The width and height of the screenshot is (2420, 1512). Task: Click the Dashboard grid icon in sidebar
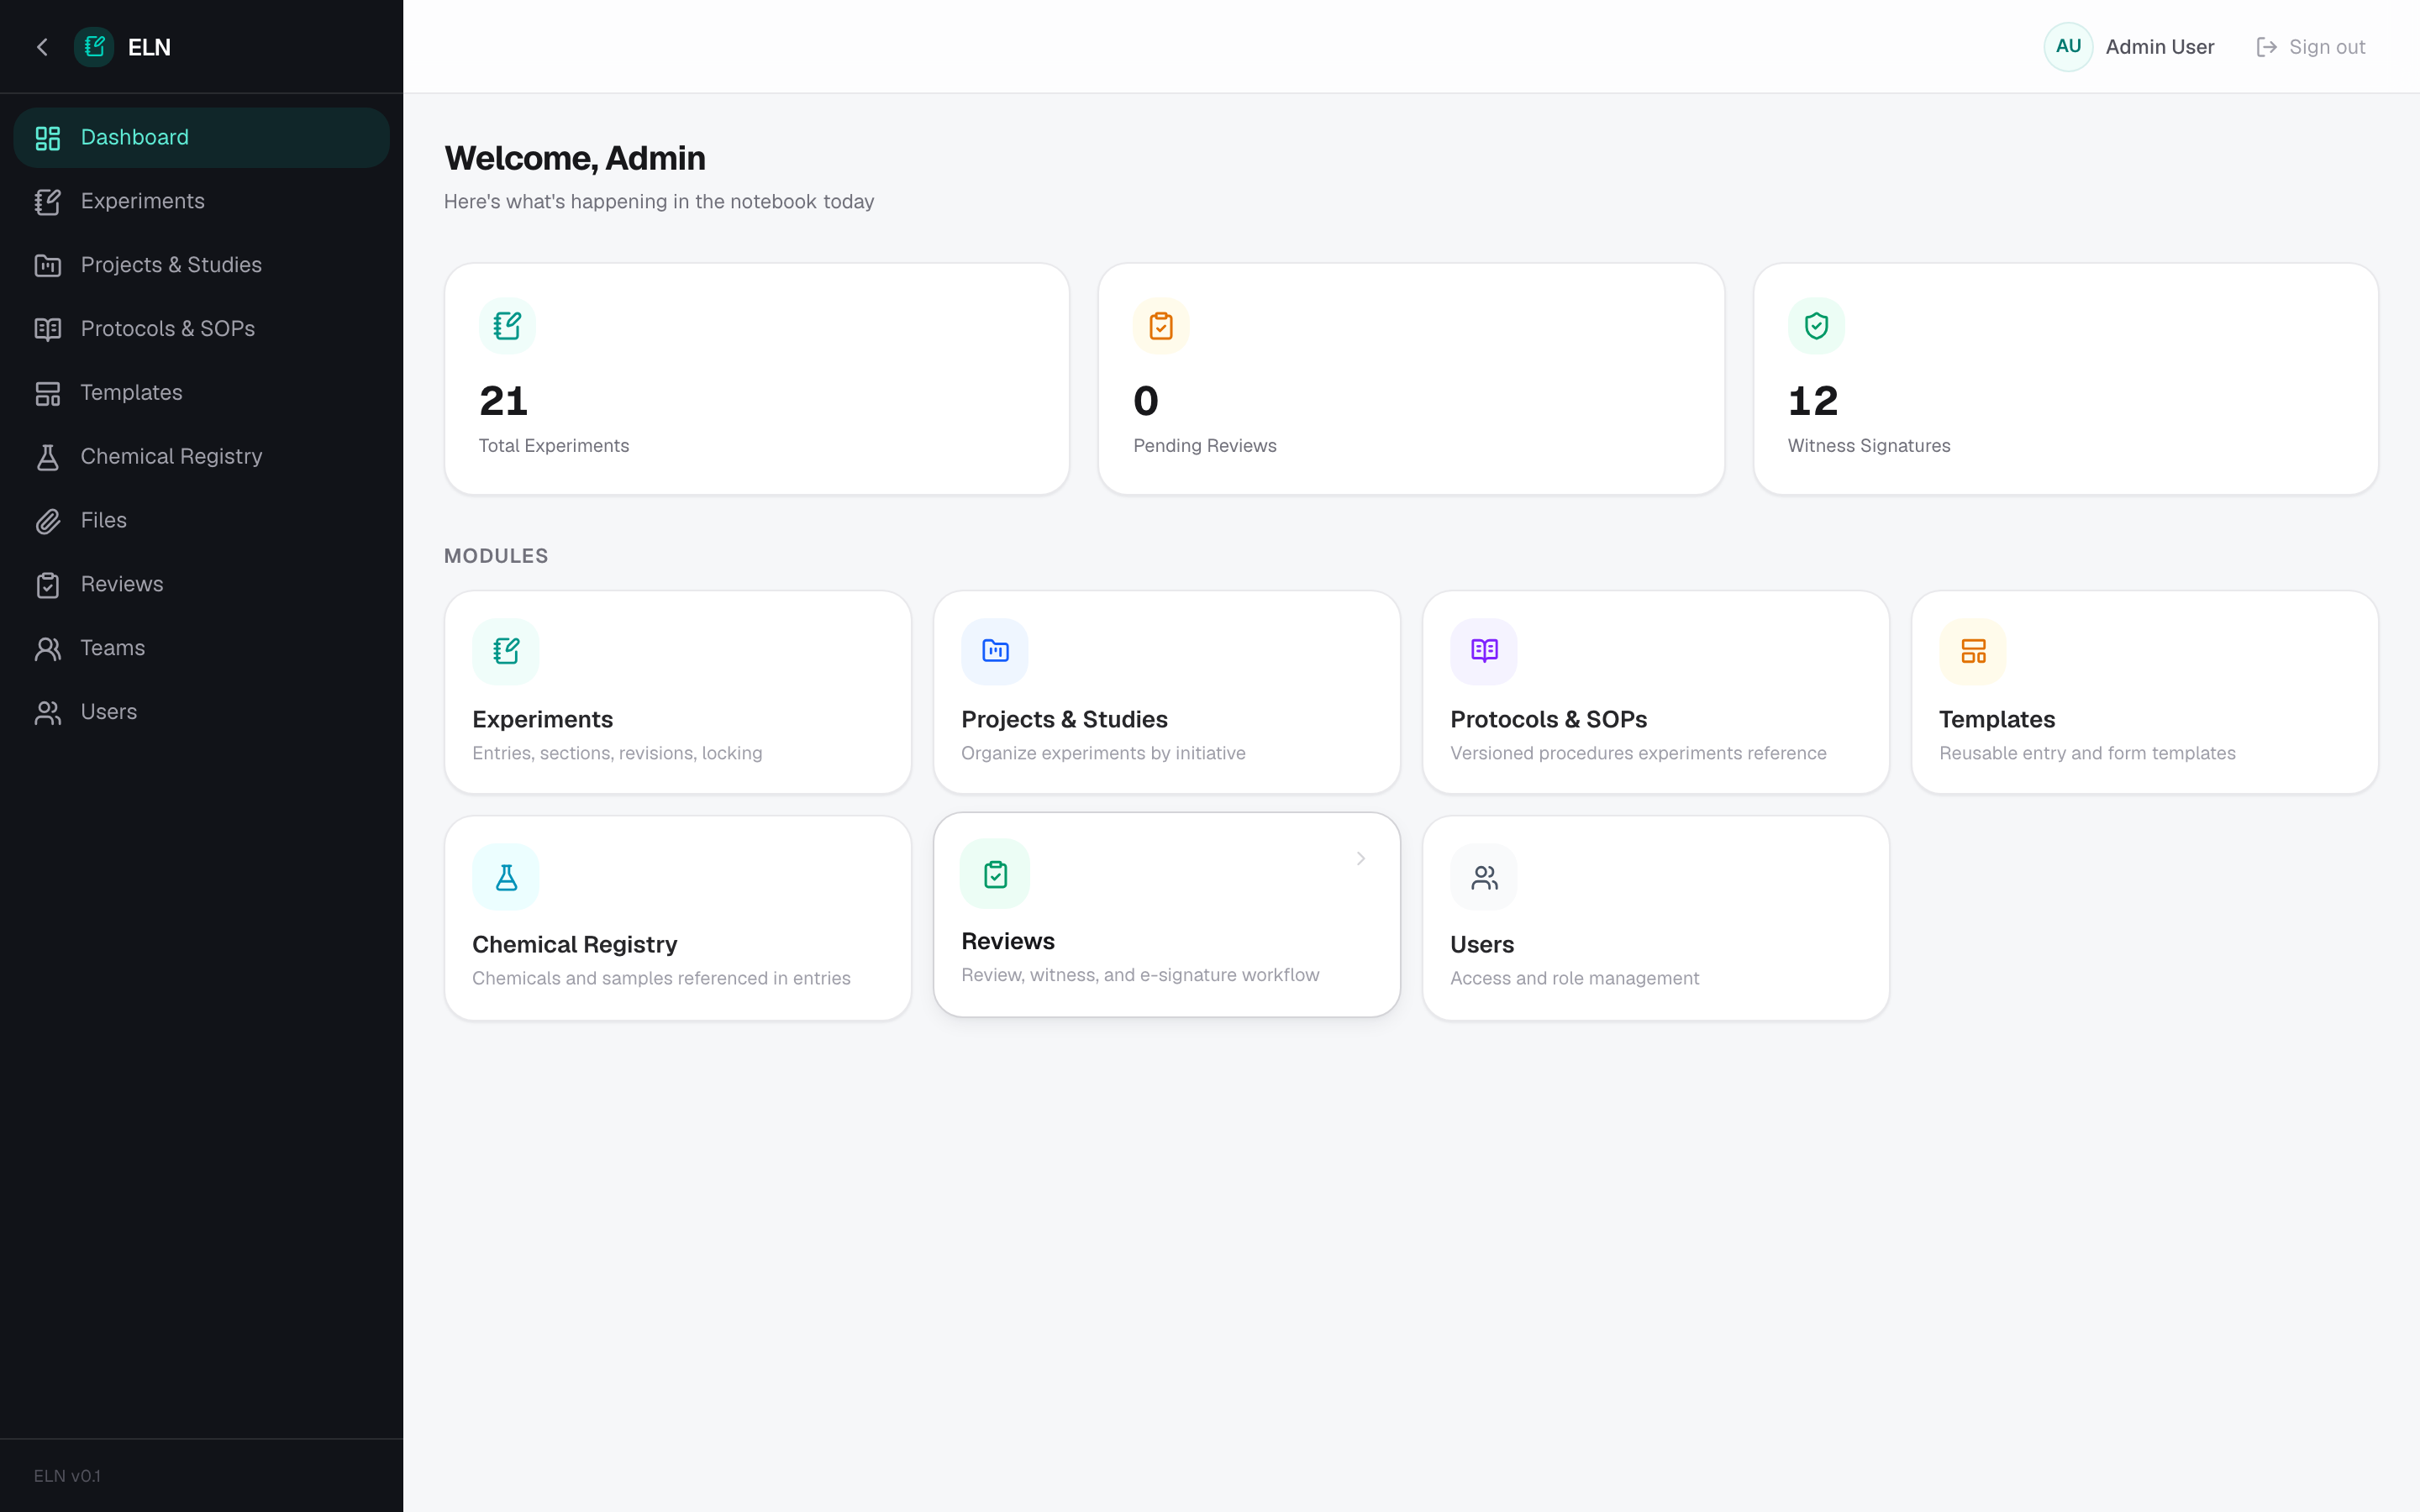click(48, 138)
